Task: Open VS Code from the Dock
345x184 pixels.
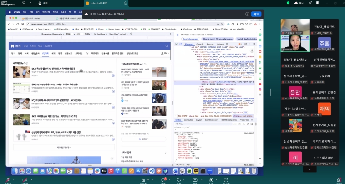Action: [152, 171]
